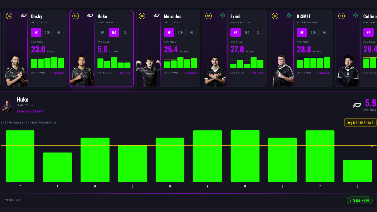Switch Mercules's card to OL mode
This screenshot has width=377, height=212.
pos(192,32)
